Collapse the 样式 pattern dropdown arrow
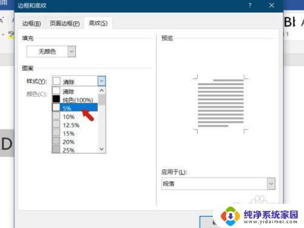Viewport: 304px width, 228px height. click(x=102, y=81)
